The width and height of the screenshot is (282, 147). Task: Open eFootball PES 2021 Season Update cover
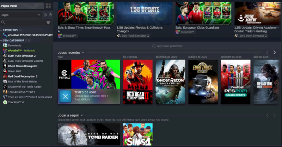[235, 82]
